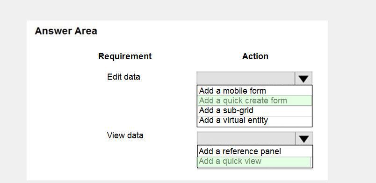376x183 pixels.
Task: Expand the Edit data dropdown arrow
Action: coord(304,78)
